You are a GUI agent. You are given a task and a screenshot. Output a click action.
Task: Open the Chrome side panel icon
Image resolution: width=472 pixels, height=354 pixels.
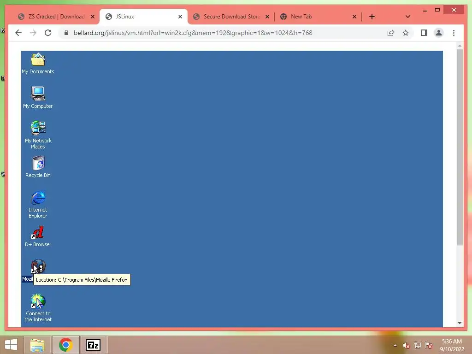click(424, 33)
